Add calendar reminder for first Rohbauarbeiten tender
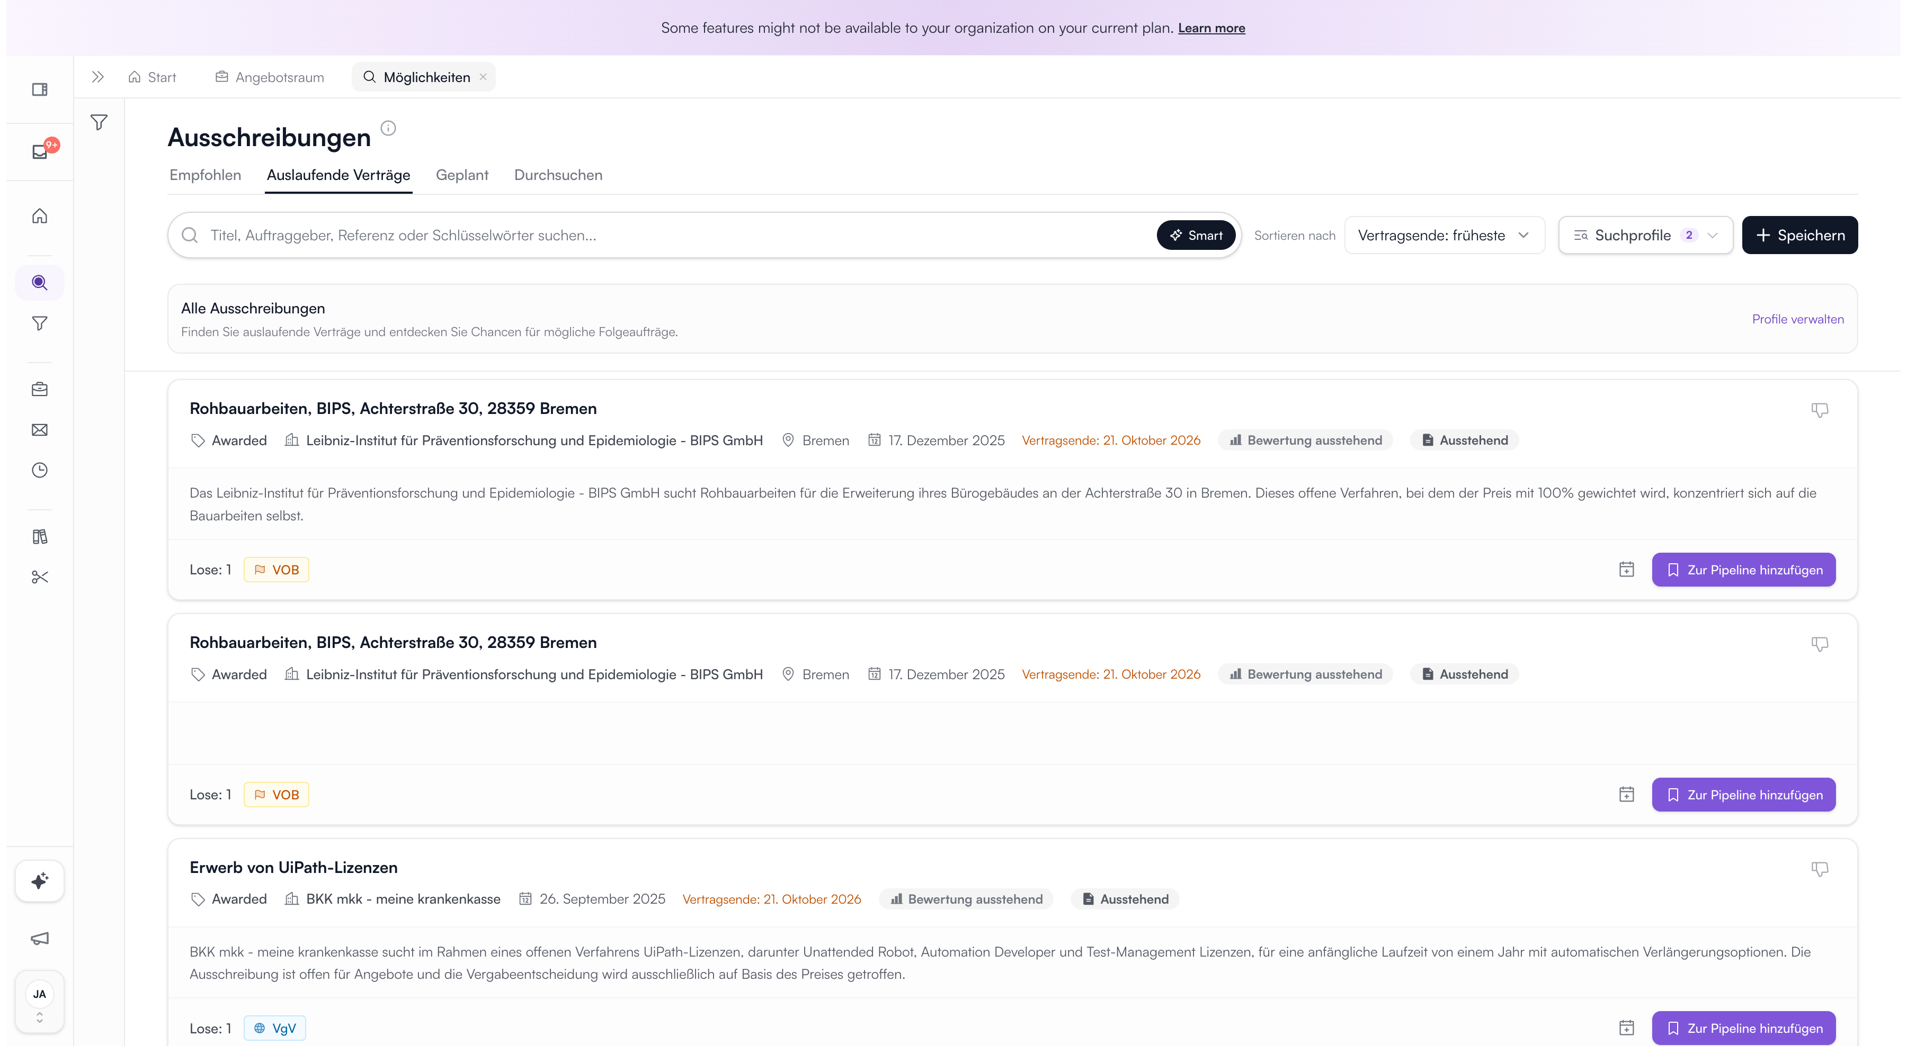This screenshot has height=1063, width=1907. pyautogui.click(x=1626, y=570)
